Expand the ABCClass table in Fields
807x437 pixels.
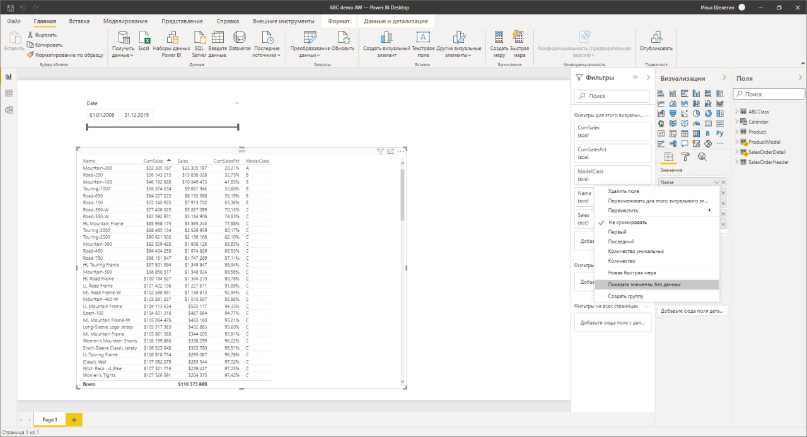(738, 112)
